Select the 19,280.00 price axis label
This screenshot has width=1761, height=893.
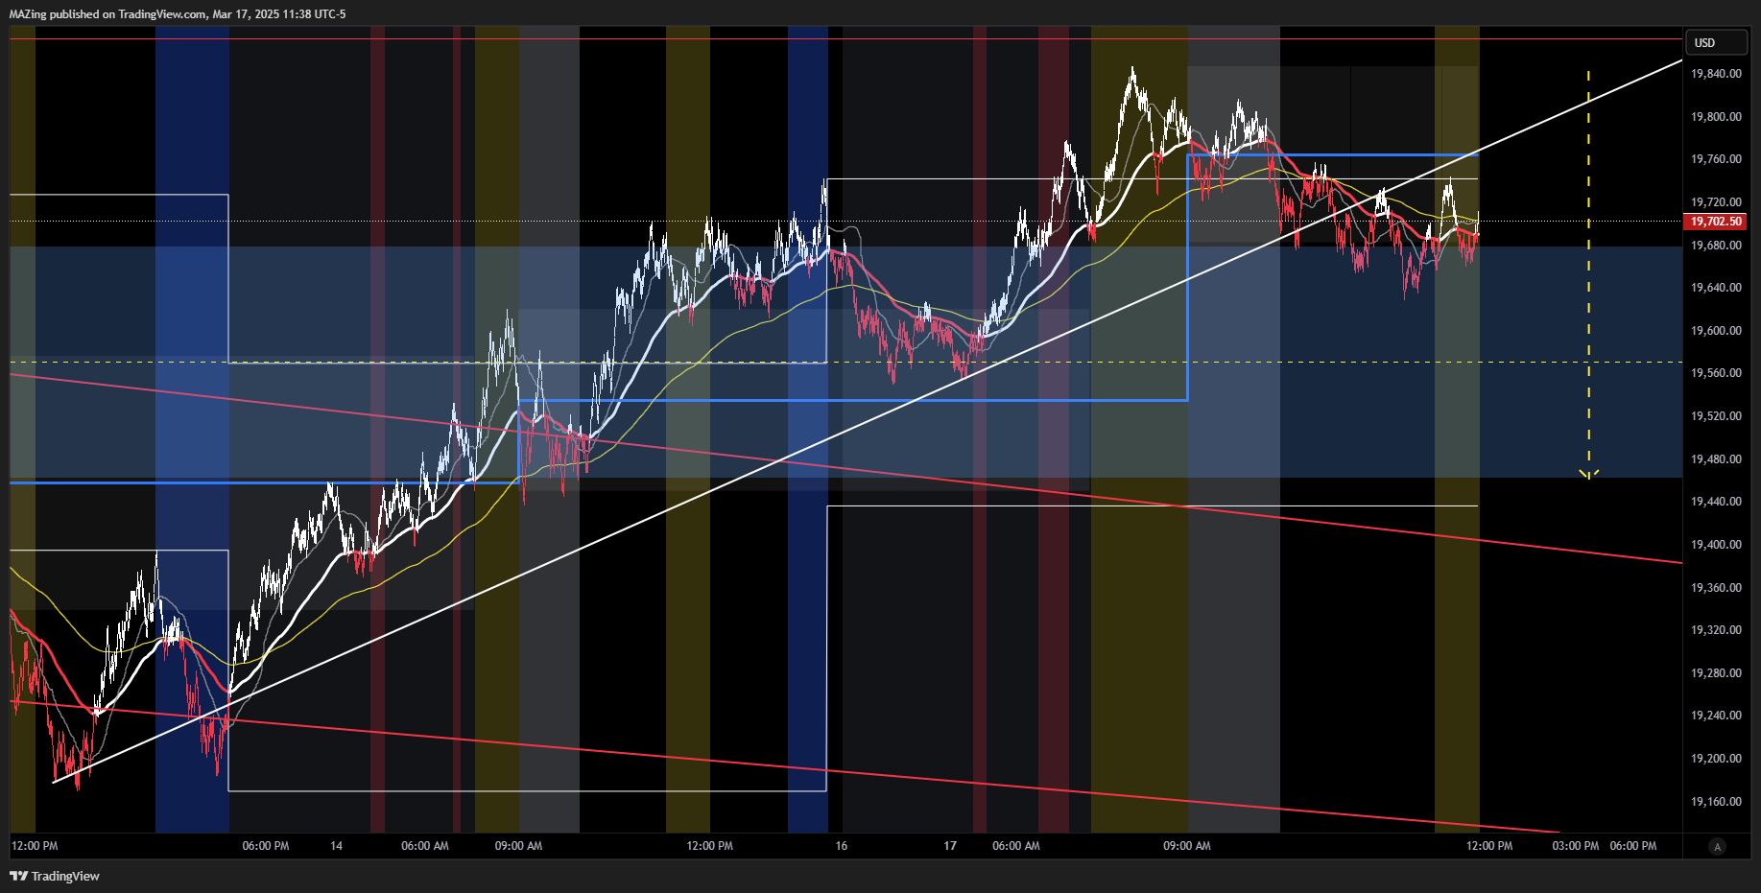coord(1716,673)
